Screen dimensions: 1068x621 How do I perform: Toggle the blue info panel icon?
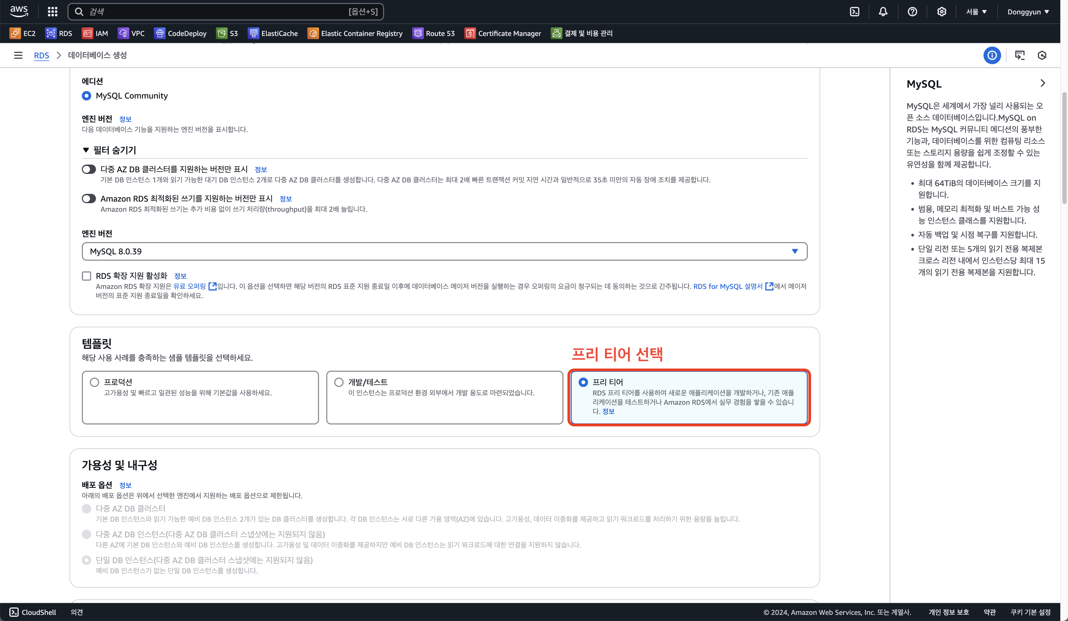coord(992,55)
